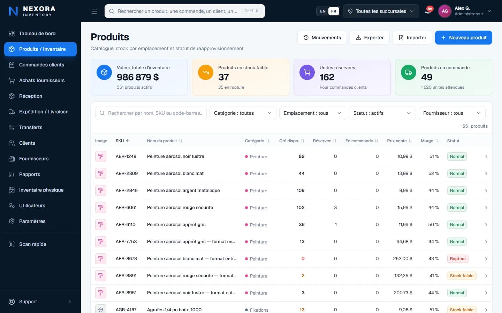Open the Statut : actifs filter

[x=382, y=113]
